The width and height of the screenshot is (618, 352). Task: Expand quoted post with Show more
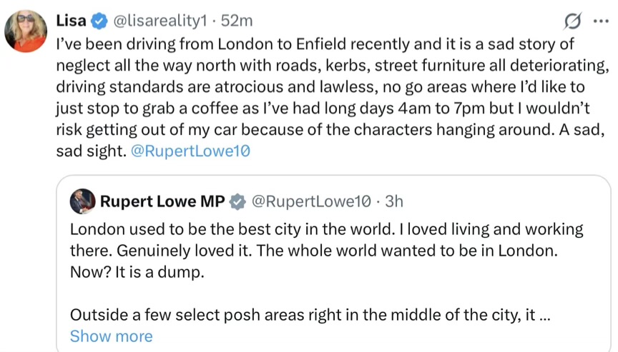point(111,336)
